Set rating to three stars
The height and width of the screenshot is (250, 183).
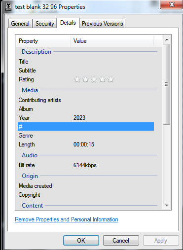click(x=94, y=79)
